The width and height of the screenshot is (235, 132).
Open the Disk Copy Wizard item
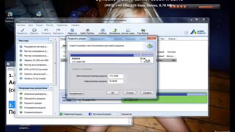coord(34,51)
